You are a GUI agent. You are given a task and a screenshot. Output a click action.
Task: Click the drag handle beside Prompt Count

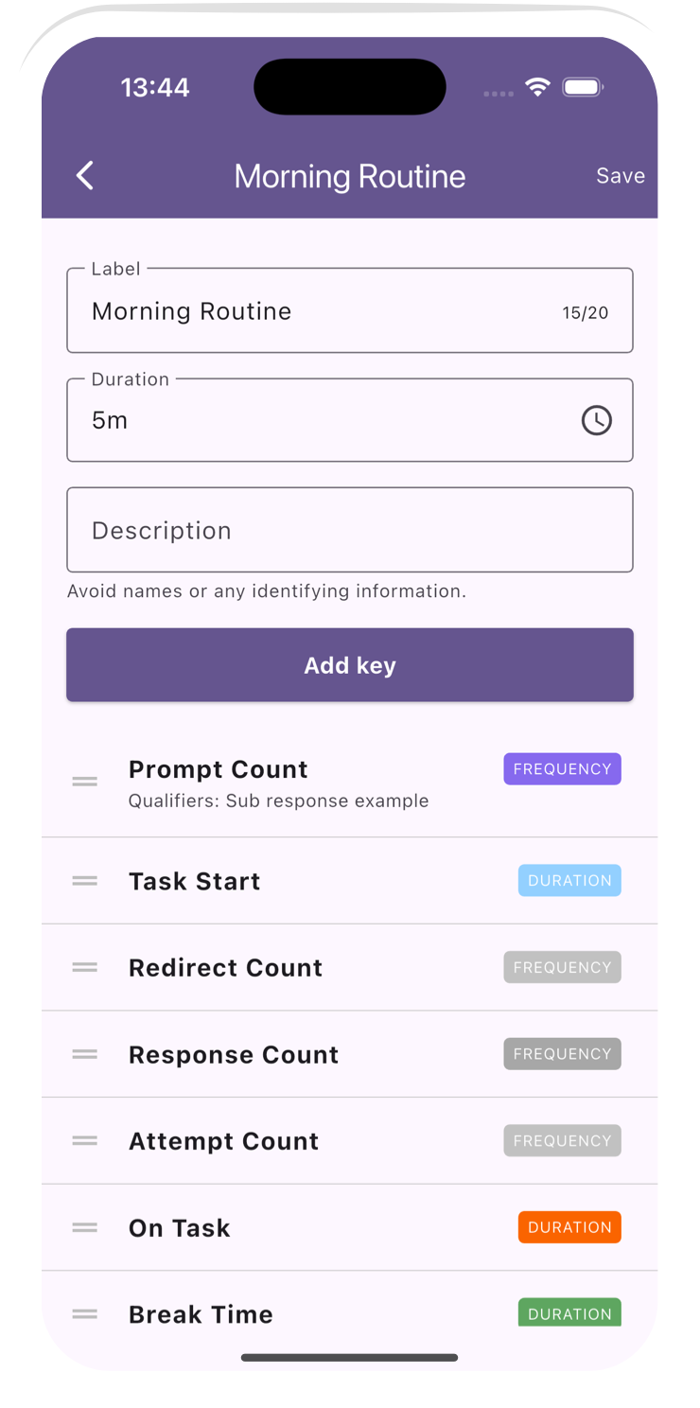(84, 780)
